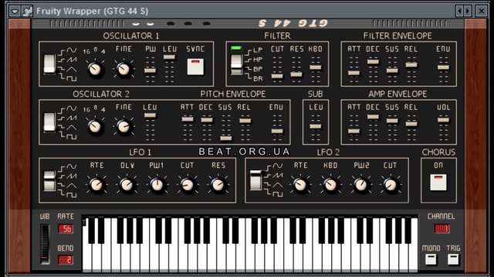Click the Amp Envelope SUS slider

(392, 121)
